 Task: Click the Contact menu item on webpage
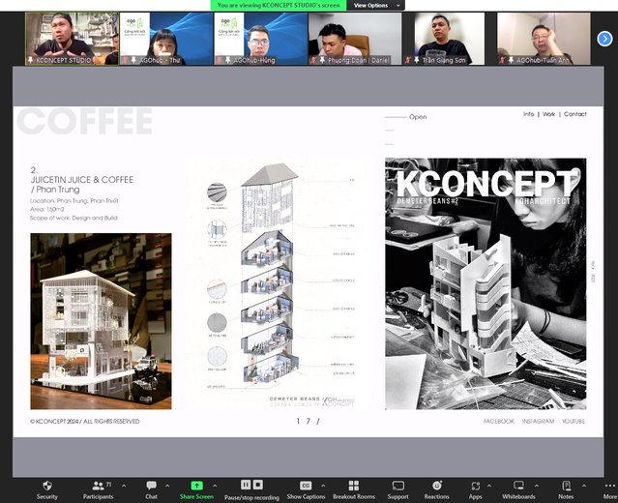click(x=574, y=114)
